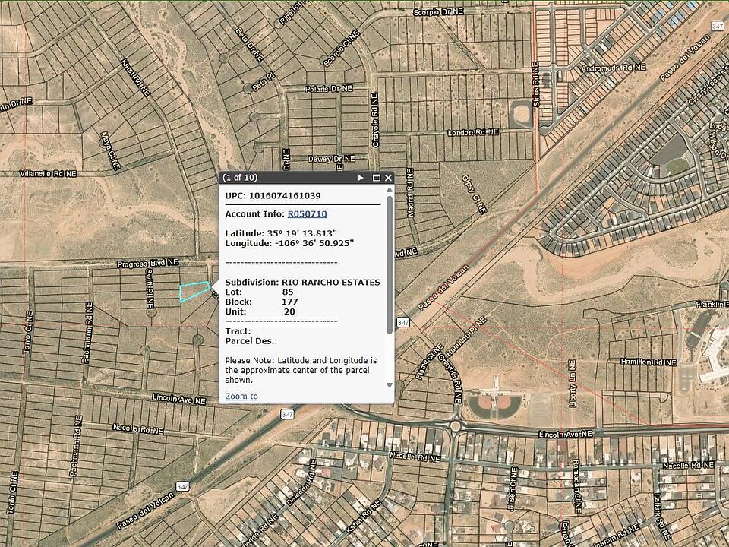Click the popup title "(1 of 10)"
This screenshot has width=729, height=547.
coord(240,178)
